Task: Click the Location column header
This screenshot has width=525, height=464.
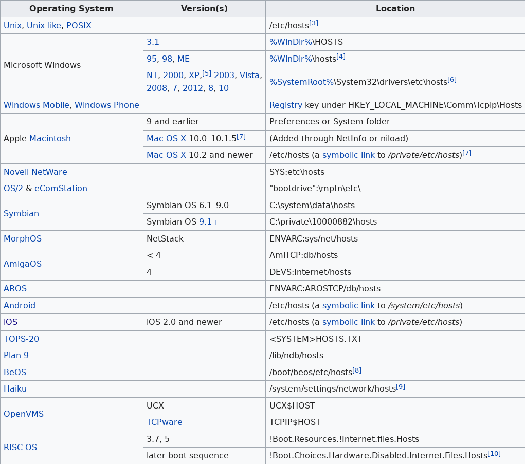Action: pos(395,9)
